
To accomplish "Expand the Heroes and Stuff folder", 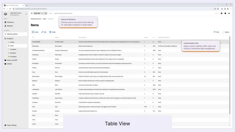I will pyautogui.click(x=11, y=60).
